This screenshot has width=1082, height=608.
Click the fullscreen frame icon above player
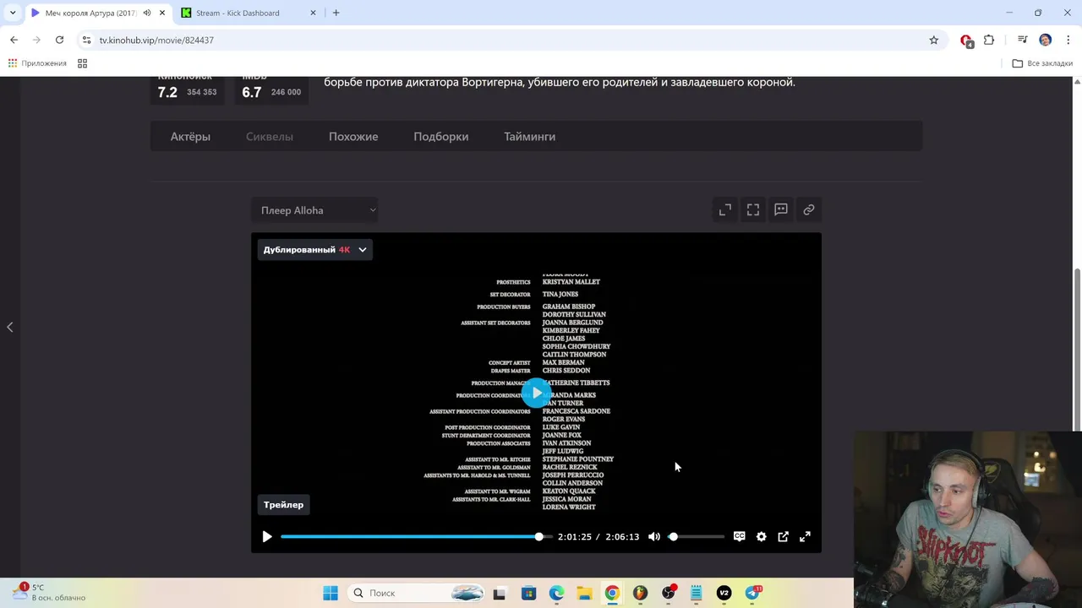(x=753, y=209)
